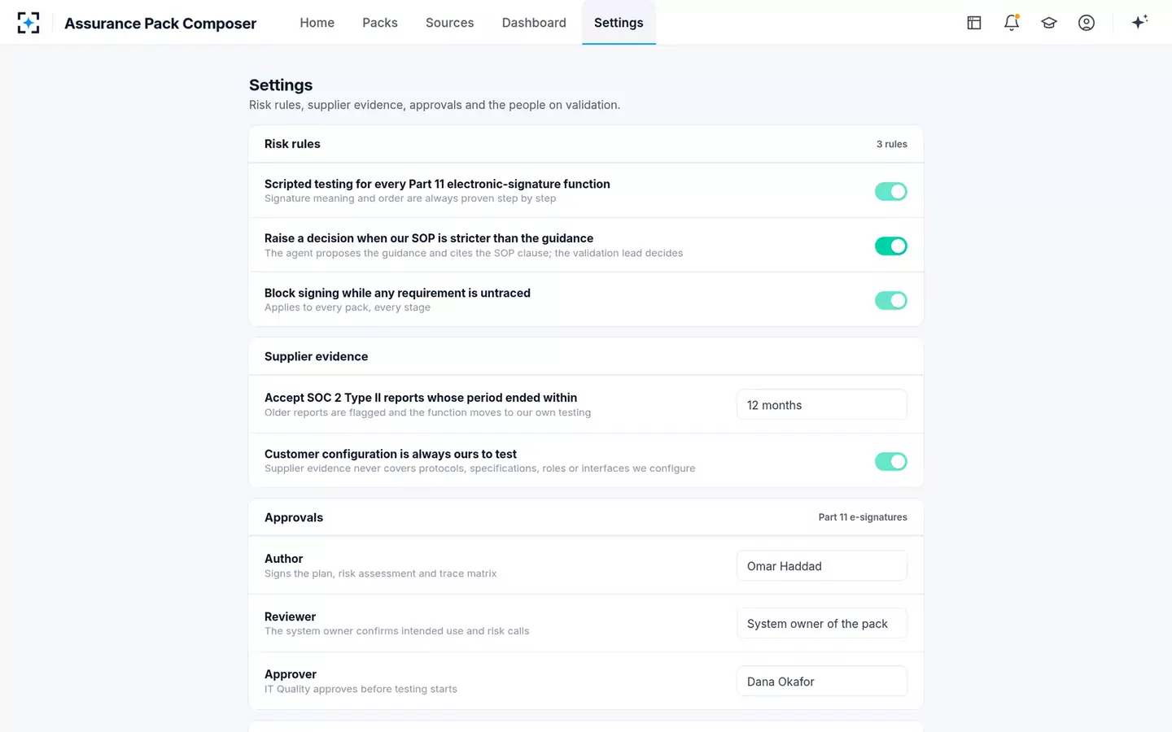The height and width of the screenshot is (732, 1172).
Task: Switch to the Packs tab
Action: (380, 23)
